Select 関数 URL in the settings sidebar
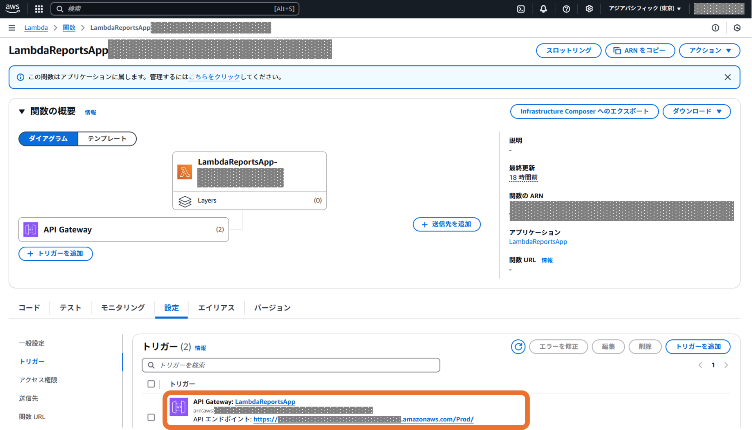 coord(32,417)
